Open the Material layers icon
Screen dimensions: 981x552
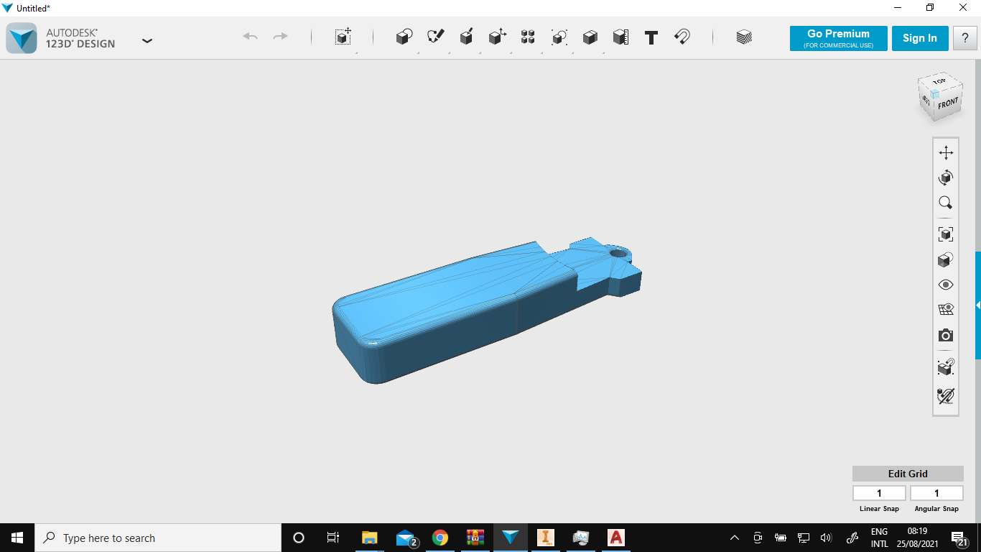click(744, 37)
